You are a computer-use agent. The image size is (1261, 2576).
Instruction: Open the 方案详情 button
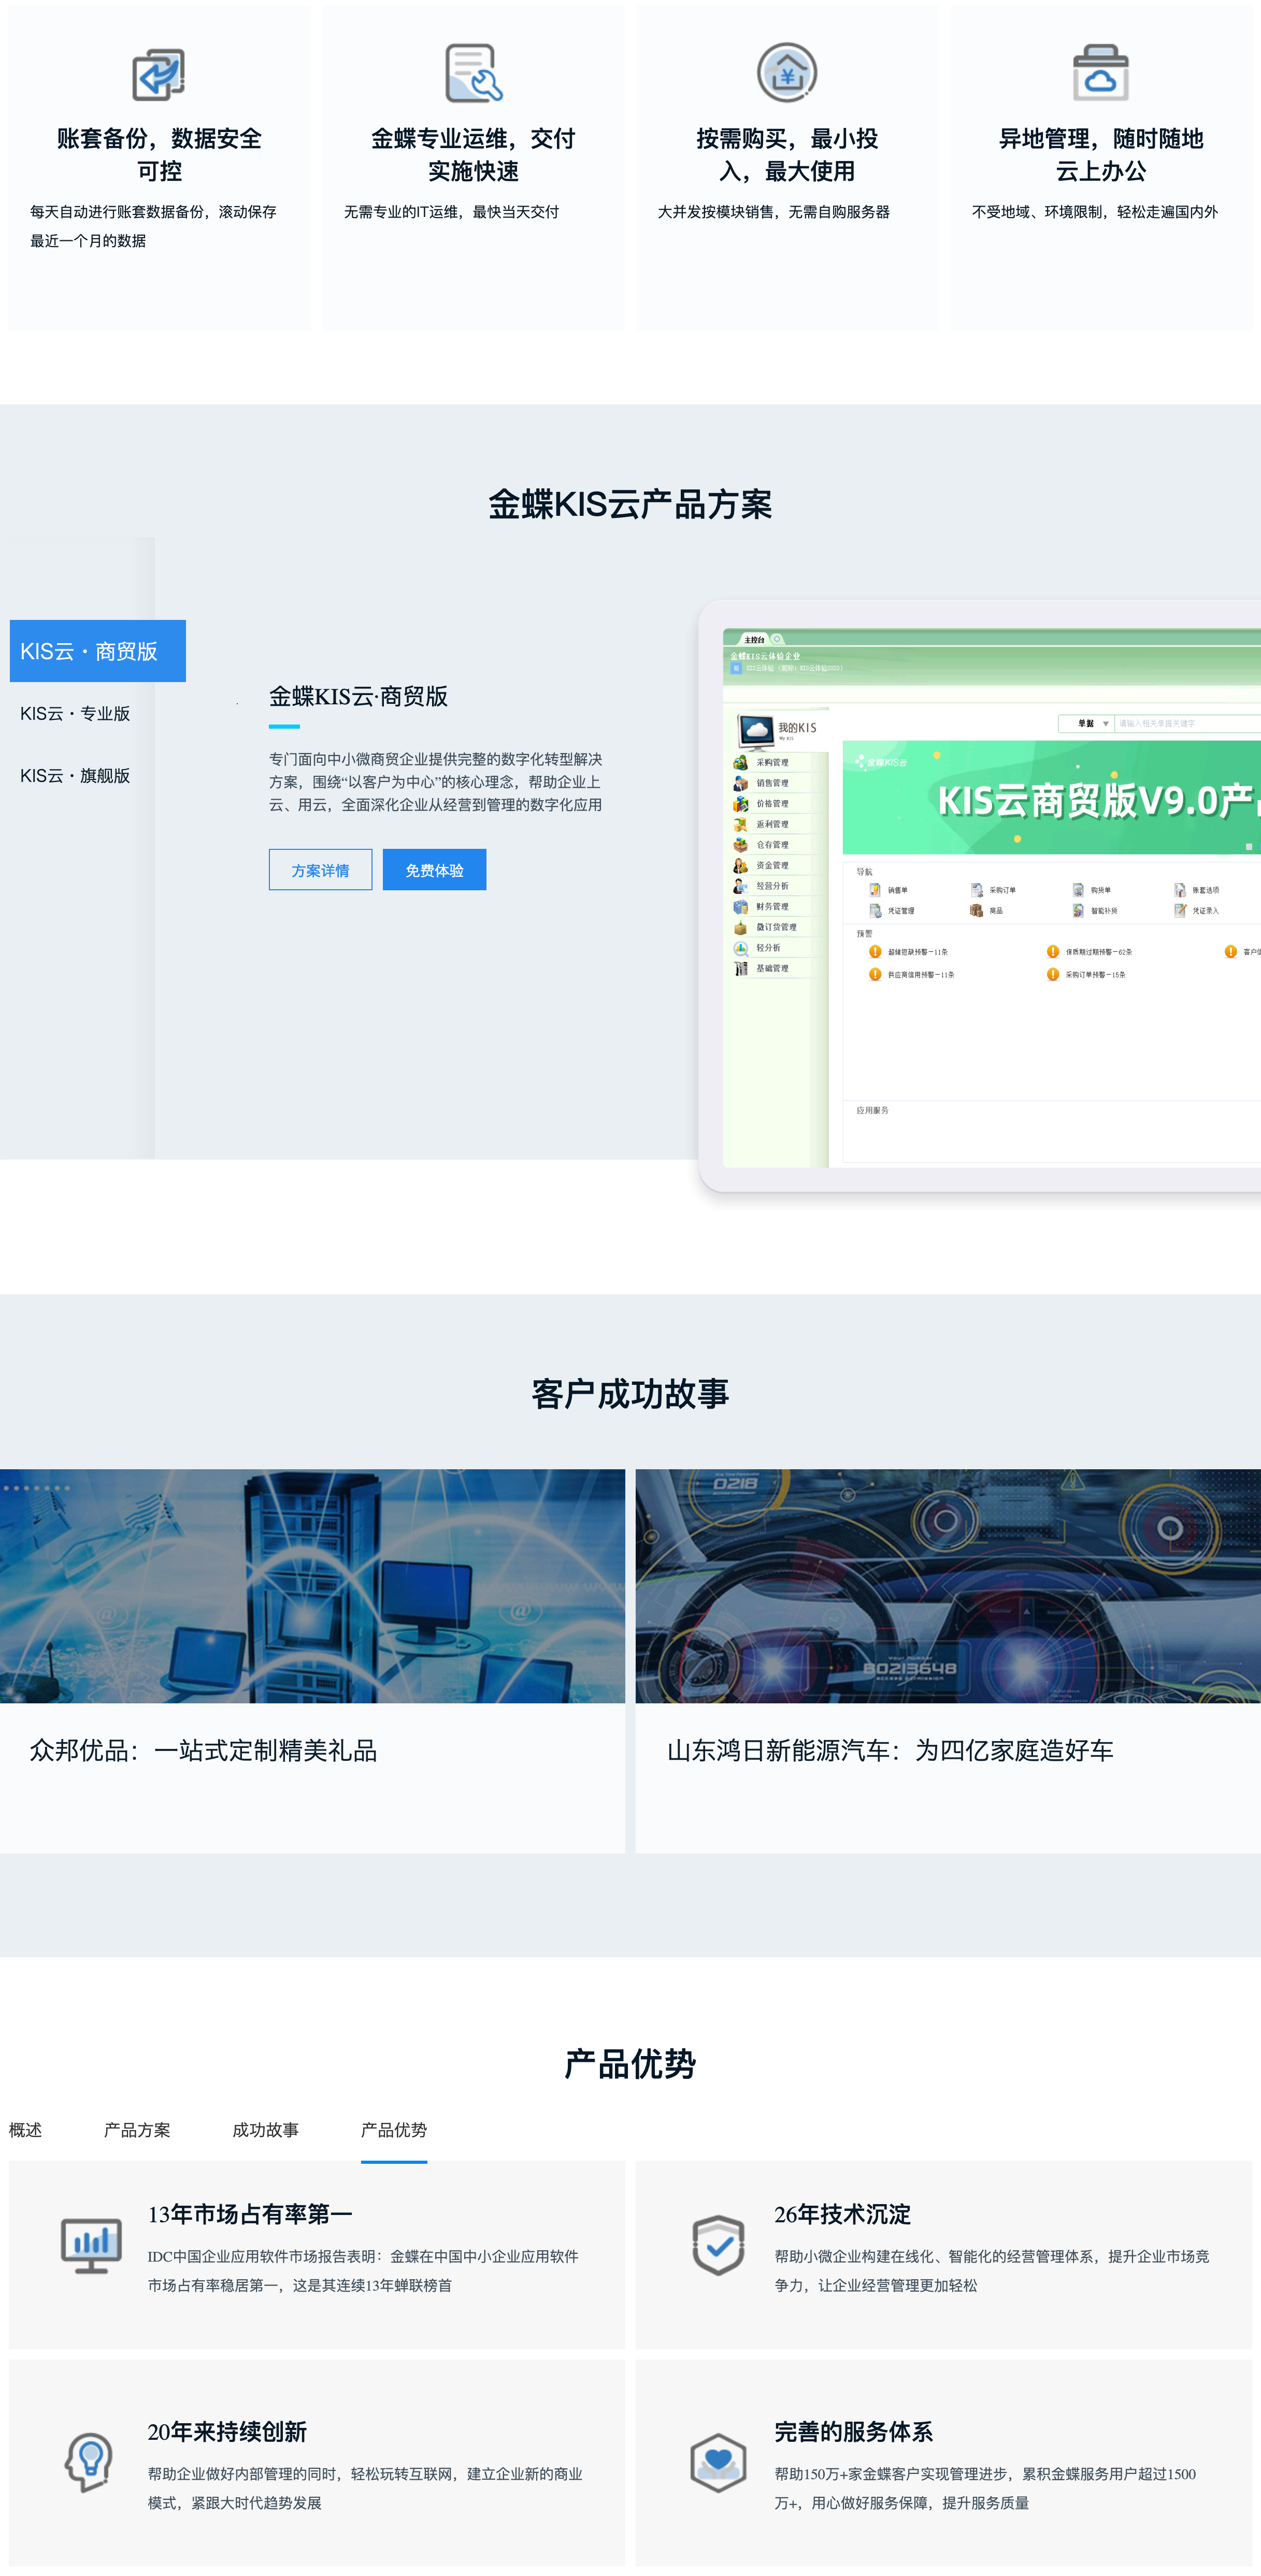tap(320, 870)
